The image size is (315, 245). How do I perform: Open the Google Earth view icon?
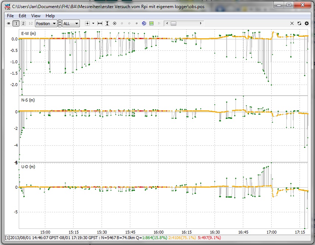[x=144, y=24]
